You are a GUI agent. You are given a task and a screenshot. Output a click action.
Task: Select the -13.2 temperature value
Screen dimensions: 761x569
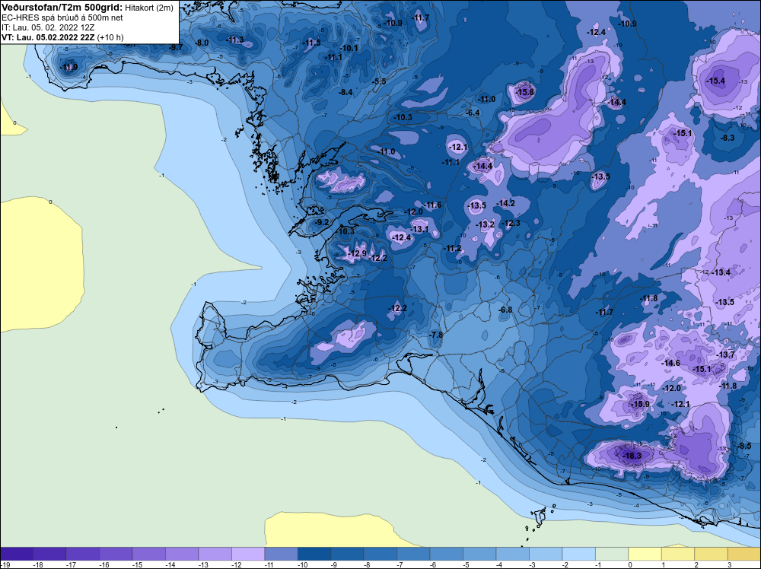(485, 224)
